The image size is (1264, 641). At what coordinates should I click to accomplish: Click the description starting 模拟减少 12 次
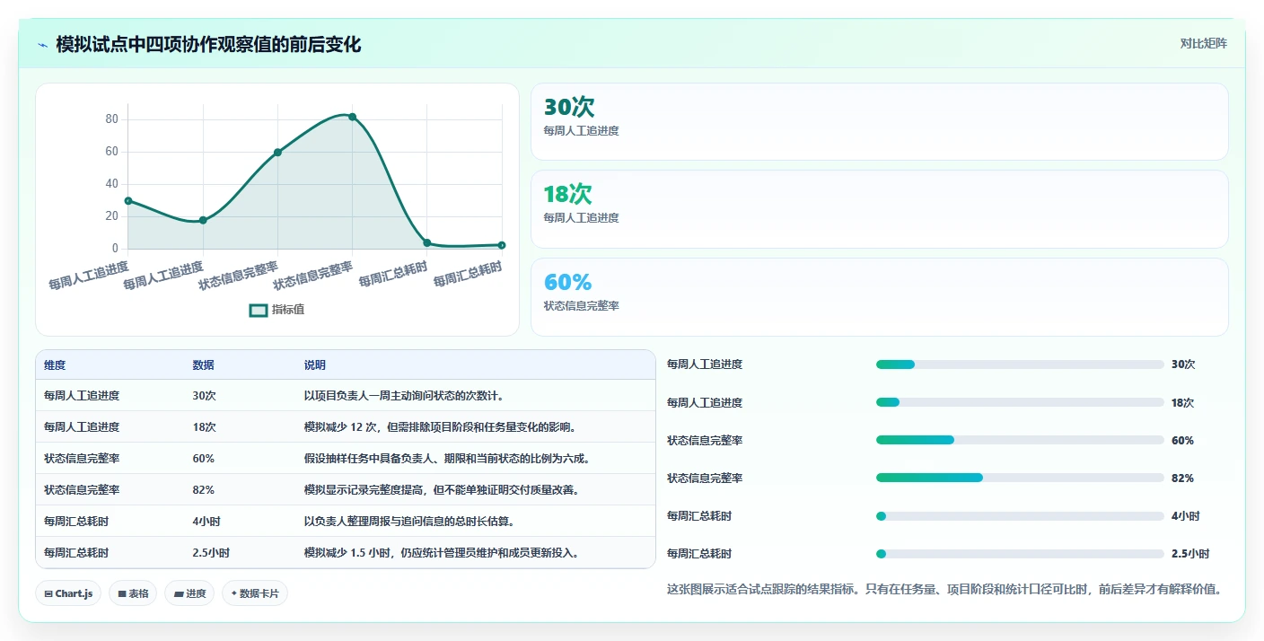(x=440, y=427)
